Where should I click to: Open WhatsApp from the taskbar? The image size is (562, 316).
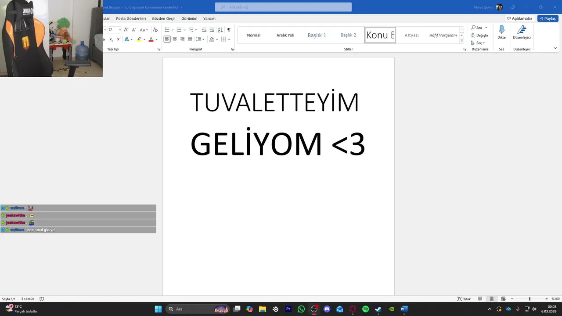coord(301,309)
